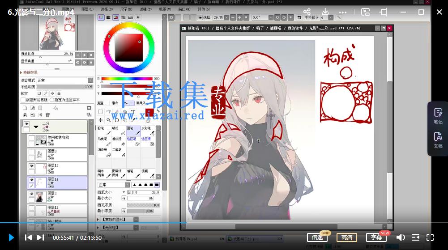Select the Text T tool

click(133, 112)
